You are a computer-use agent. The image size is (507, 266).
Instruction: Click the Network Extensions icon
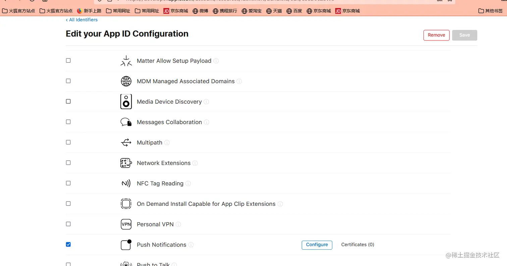click(x=126, y=163)
